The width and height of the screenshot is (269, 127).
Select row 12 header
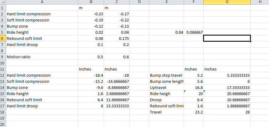point(3,75)
